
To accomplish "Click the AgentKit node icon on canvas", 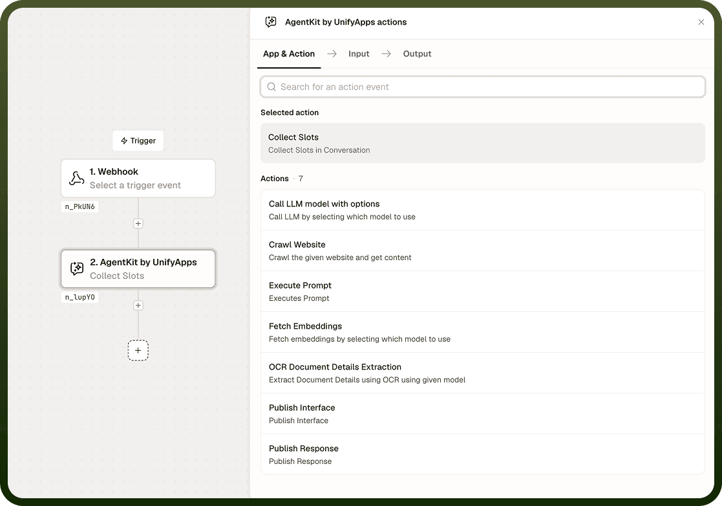I will pyautogui.click(x=77, y=269).
